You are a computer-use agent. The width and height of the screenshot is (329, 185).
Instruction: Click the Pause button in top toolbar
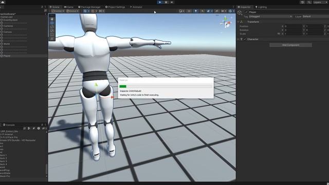(x=166, y=2)
